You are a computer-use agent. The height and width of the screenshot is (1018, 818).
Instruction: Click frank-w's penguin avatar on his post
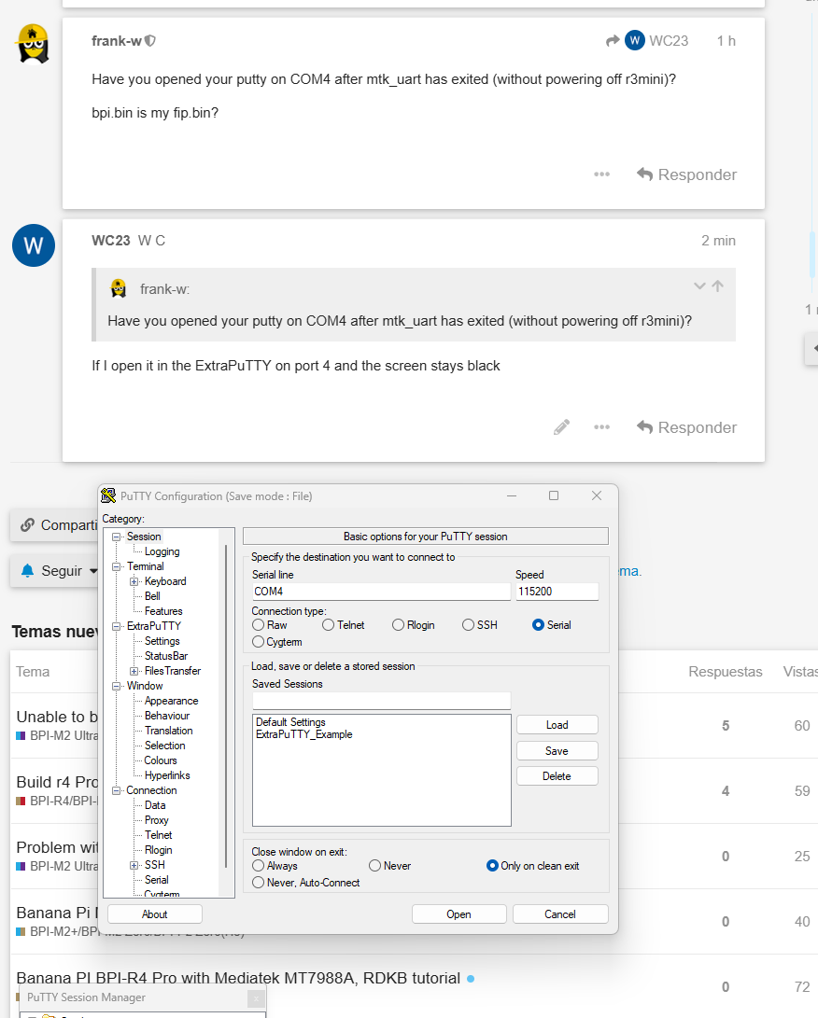click(x=33, y=44)
